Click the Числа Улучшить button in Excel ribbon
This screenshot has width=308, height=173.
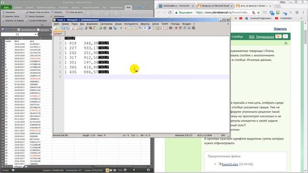(x=35, y=16)
